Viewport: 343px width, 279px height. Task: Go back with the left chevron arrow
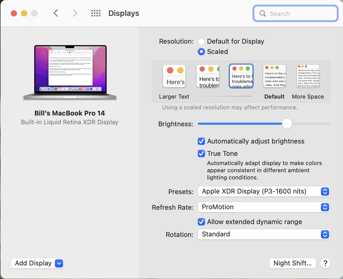pyautogui.click(x=56, y=13)
